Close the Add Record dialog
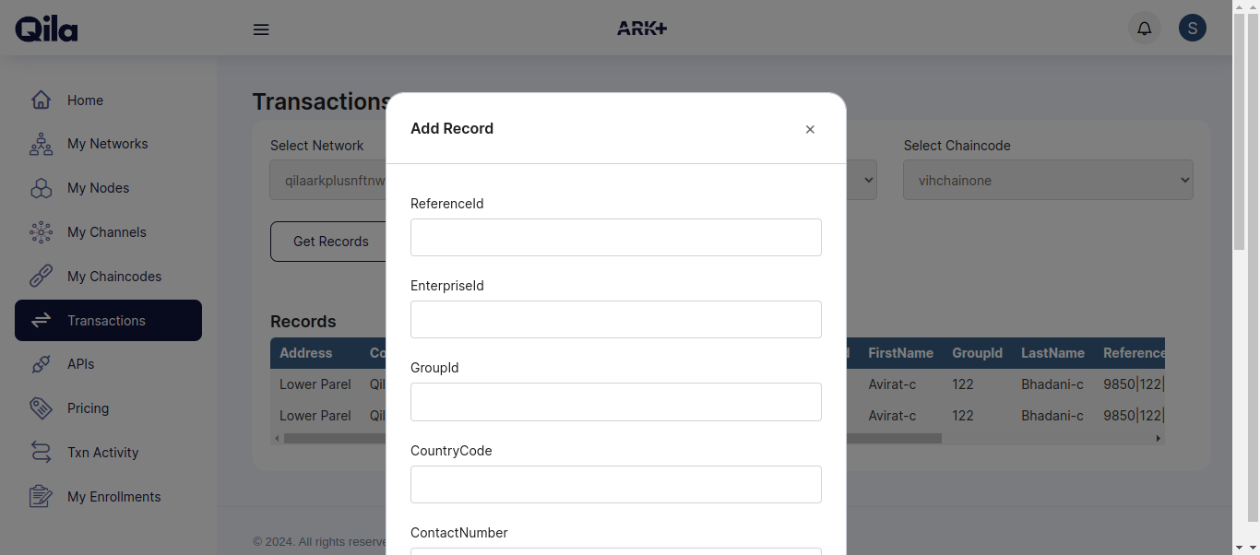Image resolution: width=1260 pixels, height=555 pixels. [810, 129]
